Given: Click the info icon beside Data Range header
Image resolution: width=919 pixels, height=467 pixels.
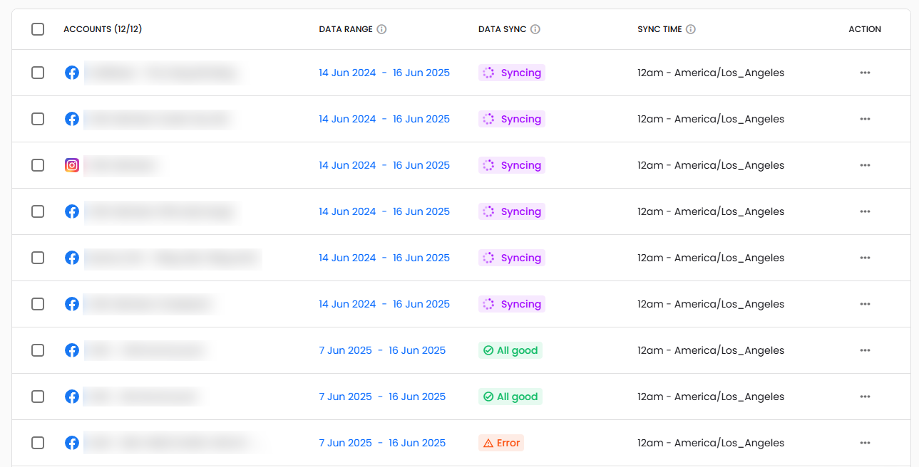Looking at the screenshot, I should 381,29.
